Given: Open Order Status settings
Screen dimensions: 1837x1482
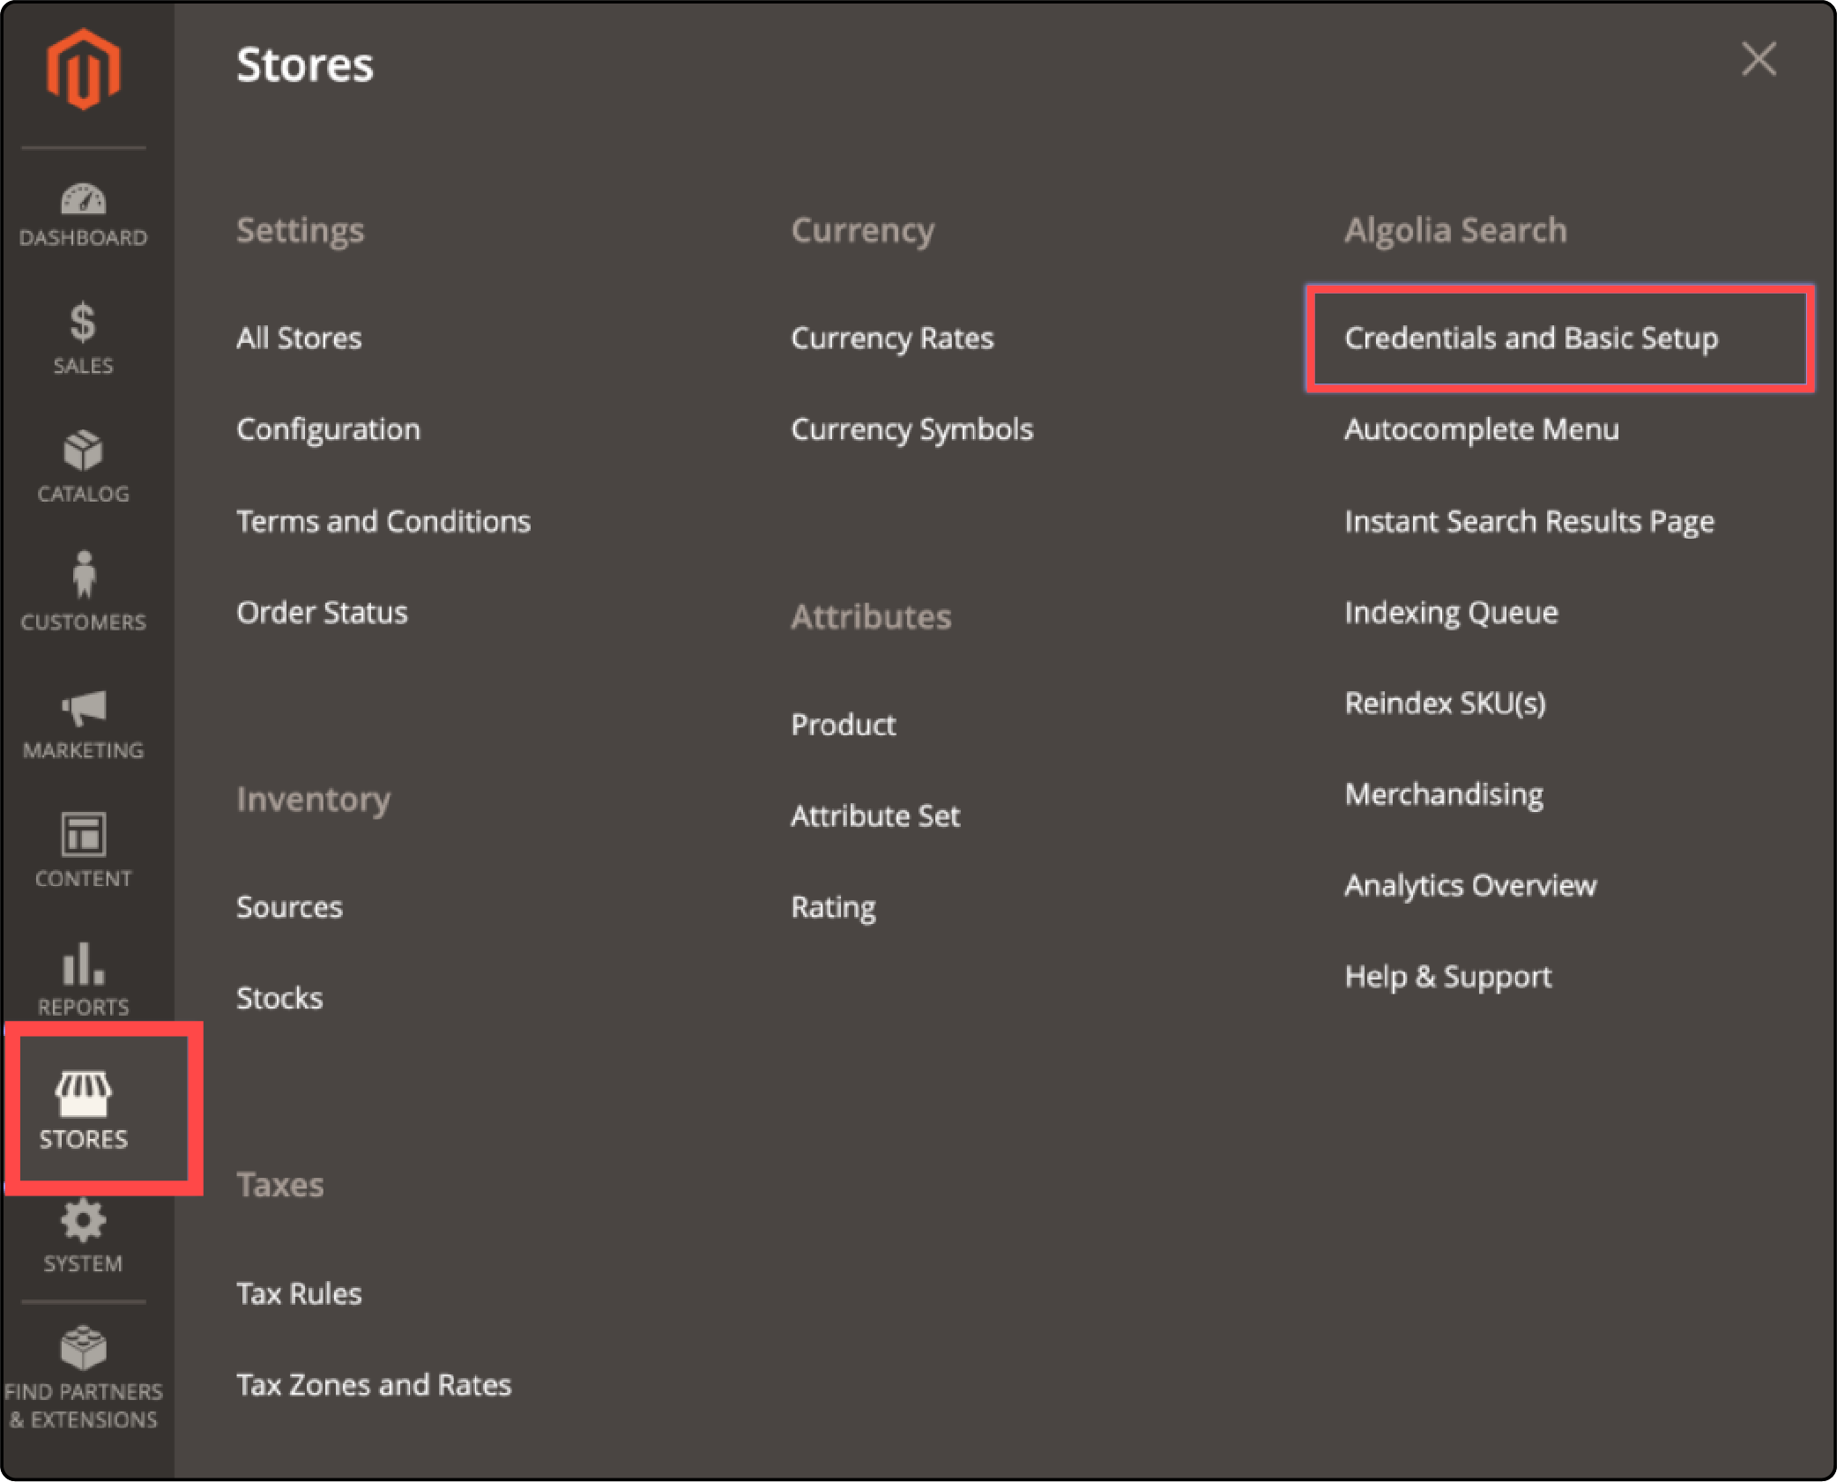Looking at the screenshot, I should pyautogui.click(x=322, y=612).
